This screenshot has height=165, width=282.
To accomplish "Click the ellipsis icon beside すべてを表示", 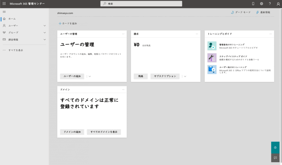I will click(x=4, y=50).
